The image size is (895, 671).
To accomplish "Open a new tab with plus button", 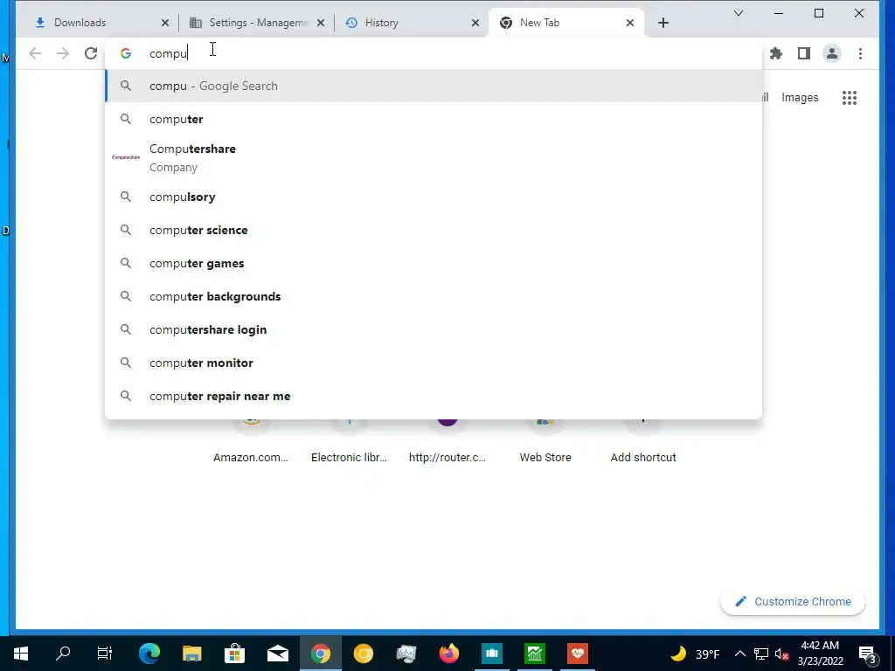I will click(x=663, y=23).
